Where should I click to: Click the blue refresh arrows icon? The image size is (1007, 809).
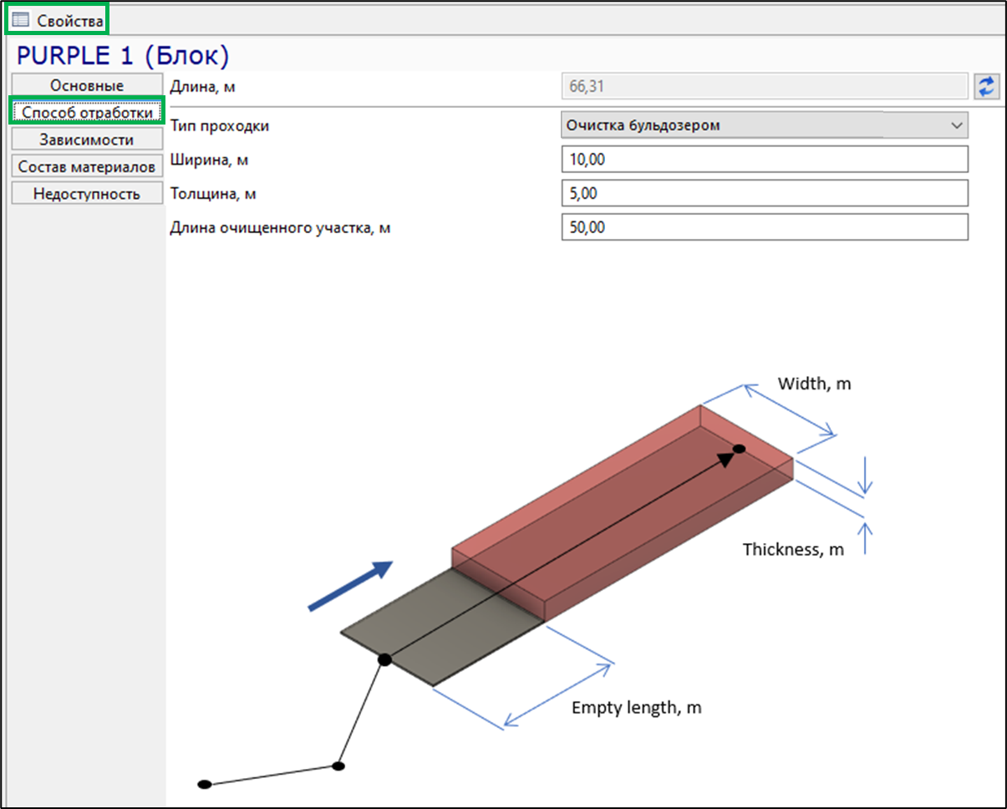click(x=987, y=86)
